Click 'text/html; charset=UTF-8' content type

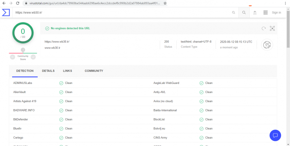[196, 42]
